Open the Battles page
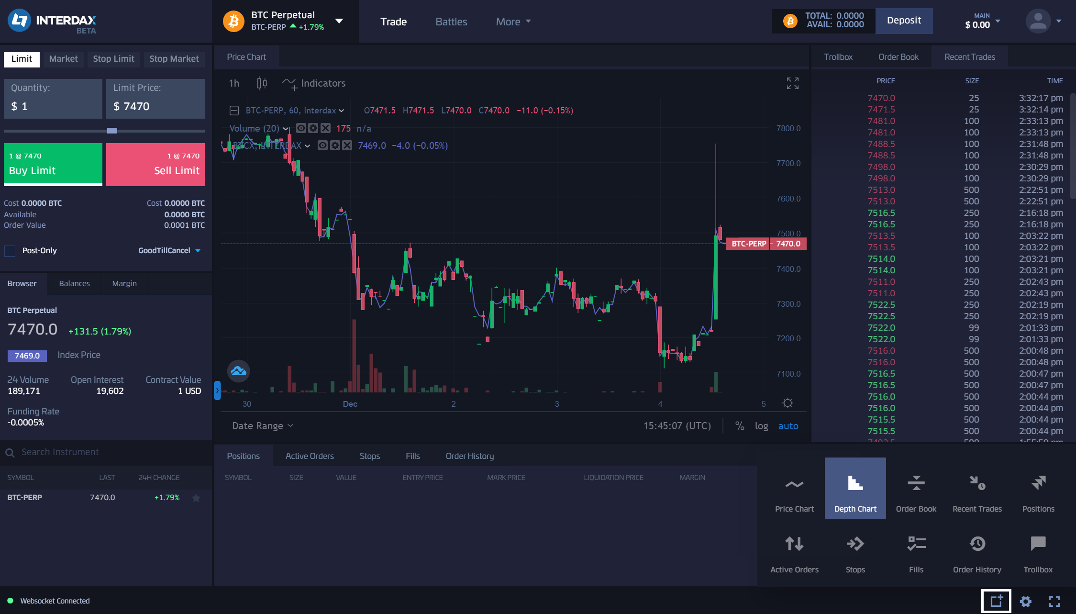Screen dimensions: 1076x614 pos(451,22)
